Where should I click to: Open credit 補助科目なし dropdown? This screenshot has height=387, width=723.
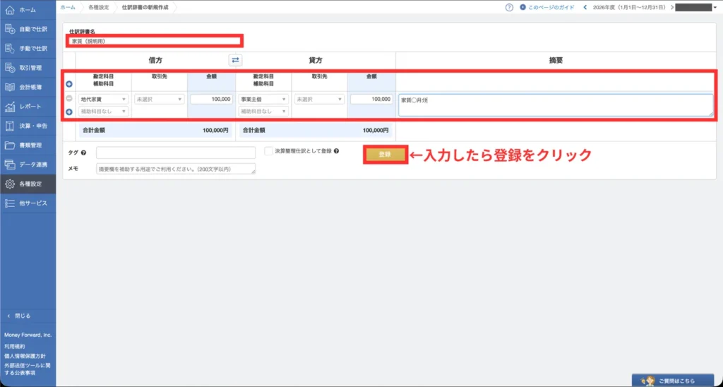coord(263,111)
